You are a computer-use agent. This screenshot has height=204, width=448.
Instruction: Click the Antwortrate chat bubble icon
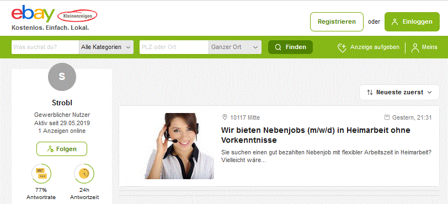tap(41, 174)
